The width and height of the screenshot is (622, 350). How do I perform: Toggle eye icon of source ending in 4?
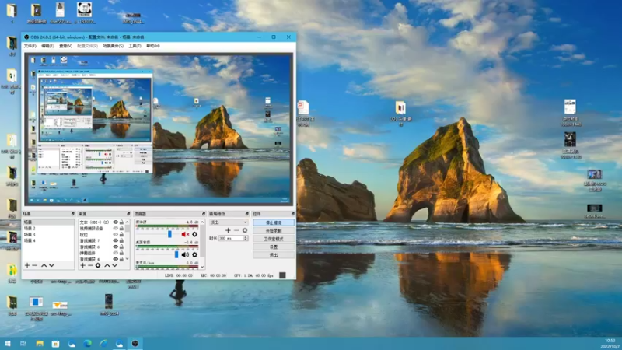click(x=115, y=259)
